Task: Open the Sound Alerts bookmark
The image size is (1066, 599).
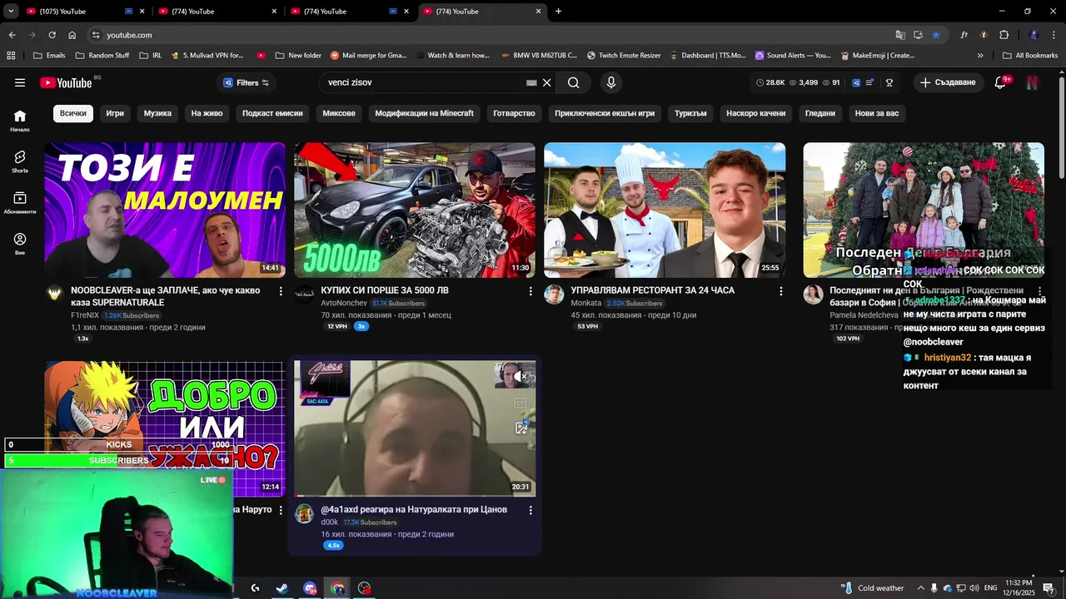Action: click(793, 56)
